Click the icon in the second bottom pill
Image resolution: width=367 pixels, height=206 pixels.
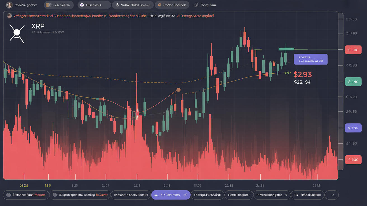(x=55, y=195)
